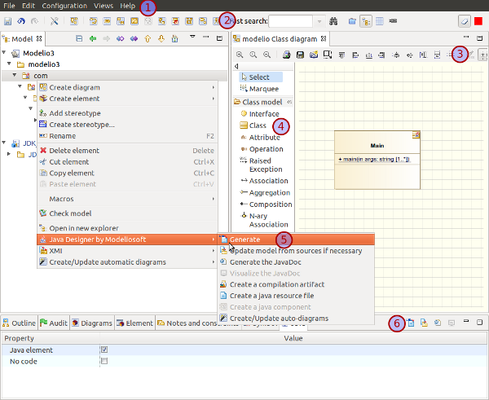The width and height of the screenshot is (489, 400).
Task: Select the Marquee tool in palette
Action: [x=260, y=89]
